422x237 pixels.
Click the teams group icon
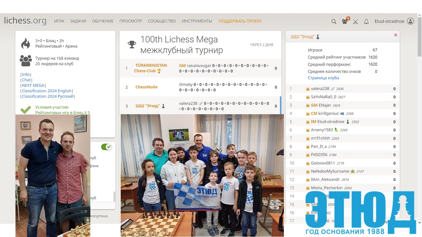coord(26,61)
